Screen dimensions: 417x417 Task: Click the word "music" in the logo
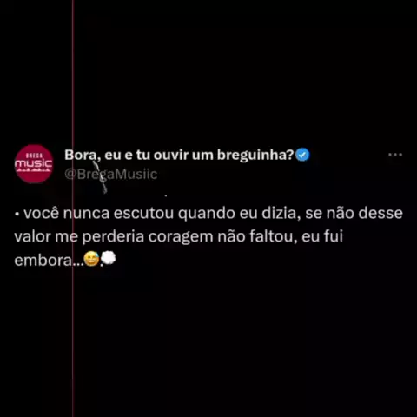coord(33,164)
